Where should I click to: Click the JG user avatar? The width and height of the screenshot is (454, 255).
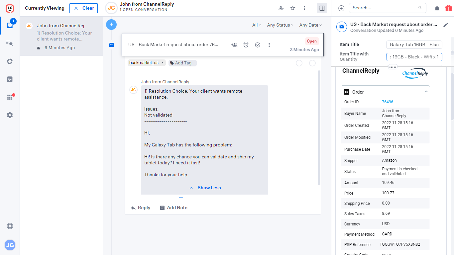pos(10,245)
